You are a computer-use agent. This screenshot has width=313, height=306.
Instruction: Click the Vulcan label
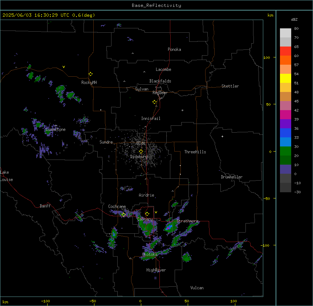(197, 288)
